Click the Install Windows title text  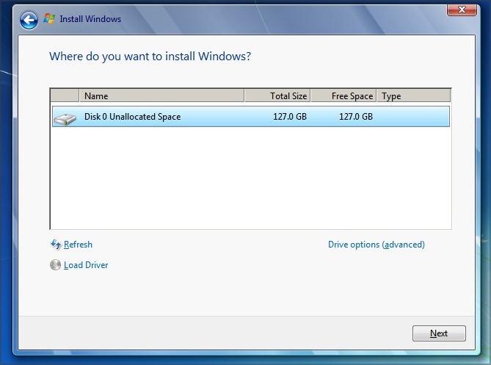(90, 19)
